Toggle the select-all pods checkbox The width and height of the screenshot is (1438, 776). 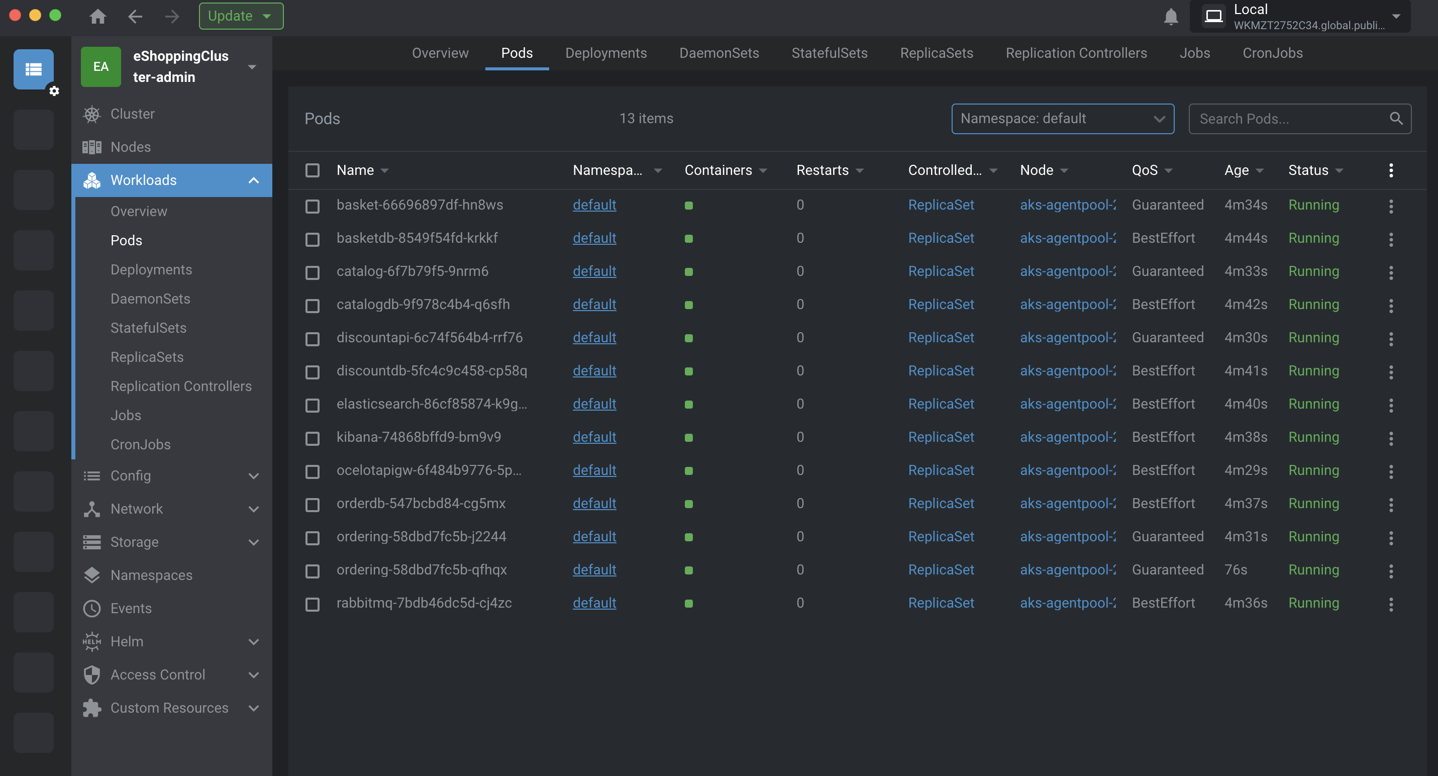pyautogui.click(x=312, y=170)
